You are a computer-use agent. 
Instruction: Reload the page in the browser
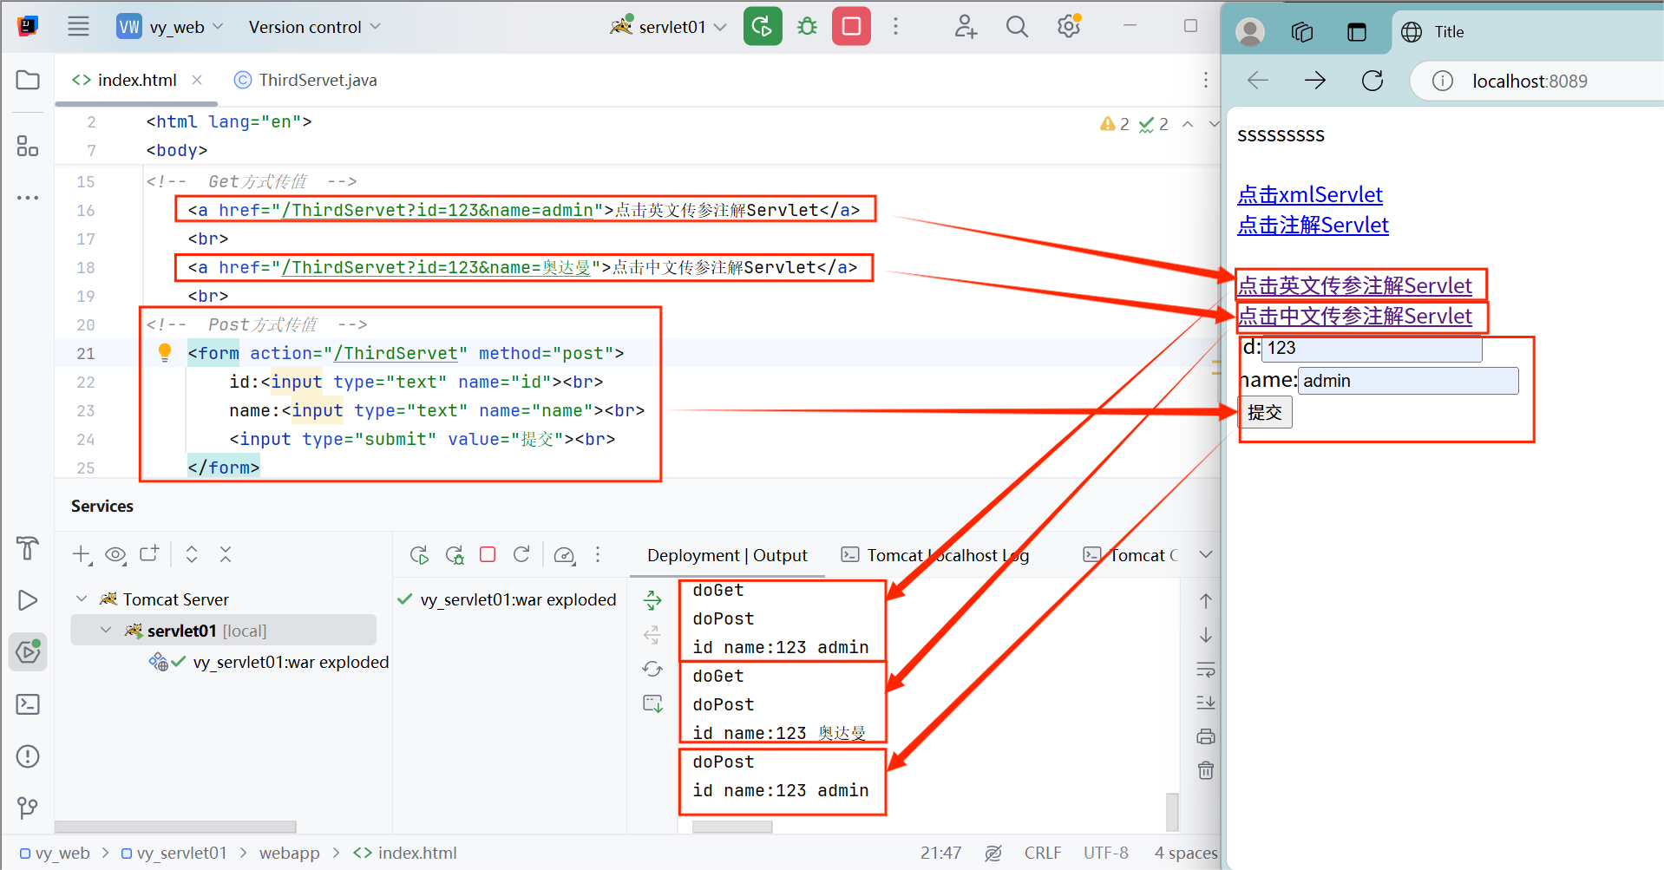pos(1372,80)
